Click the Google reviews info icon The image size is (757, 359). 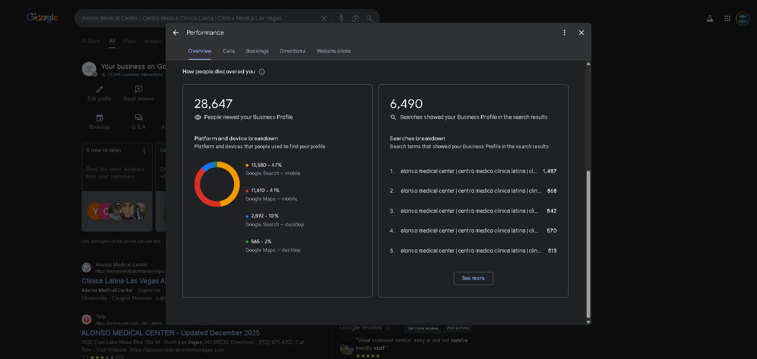[x=388, y=328]
